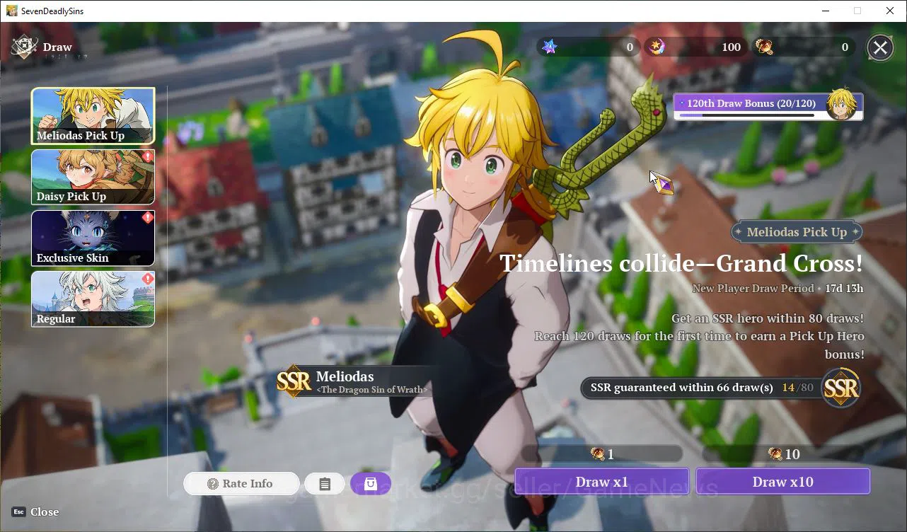
Task: Select the Daisy Pick Up banner
Action: tap(93, 177)
